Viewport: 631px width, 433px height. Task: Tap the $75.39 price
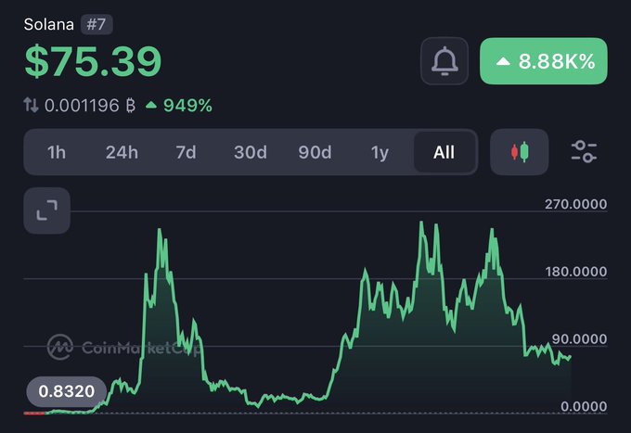click(93, 61)
